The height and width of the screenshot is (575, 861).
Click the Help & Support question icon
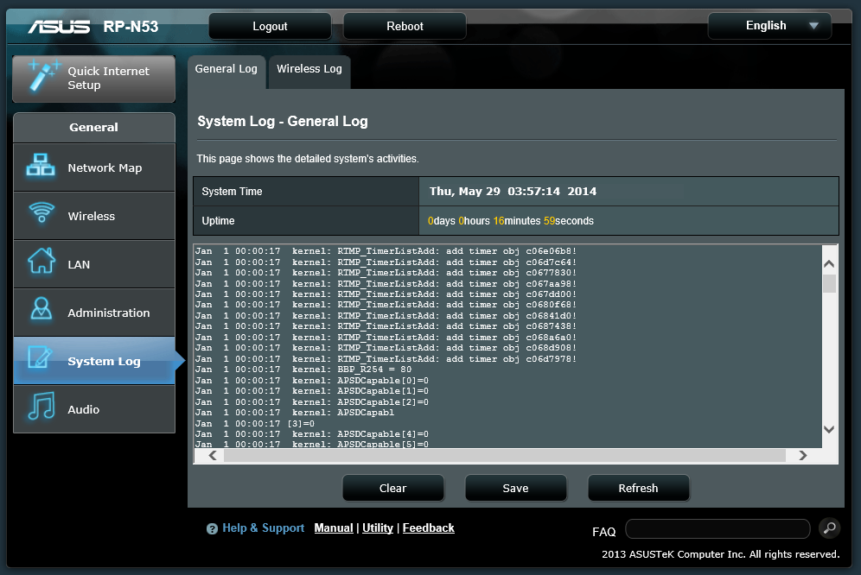212,529
